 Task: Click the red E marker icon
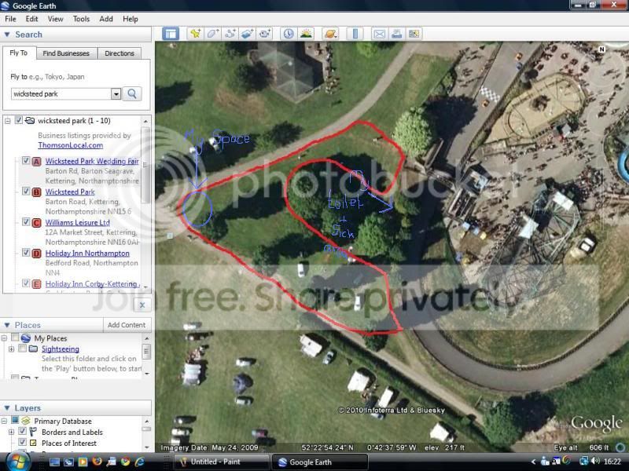pyautogui.click(x=36, y=284)
